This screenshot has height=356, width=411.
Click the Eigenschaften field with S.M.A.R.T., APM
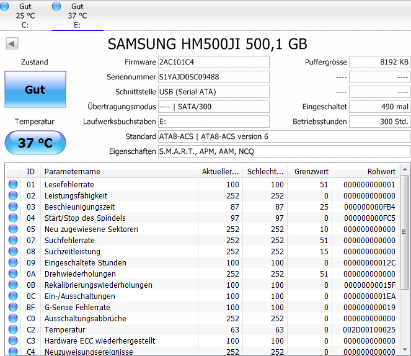click(x=285, y=151)
